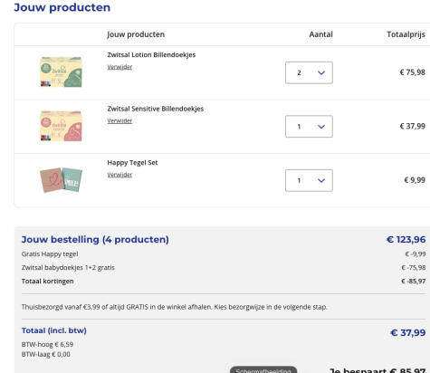
Task: Click chevron arrow beside quantity 2
Action: pos(321,72)
